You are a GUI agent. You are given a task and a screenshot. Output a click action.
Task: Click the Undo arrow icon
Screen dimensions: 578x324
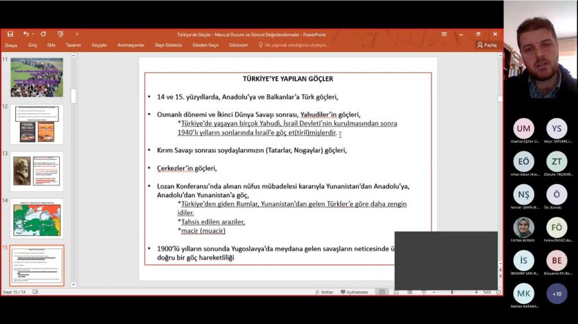coord(26,34)
